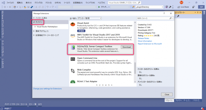Switch to the プロパティ tab
Viewport: 206px width, 110px height.
click(178, 100)
